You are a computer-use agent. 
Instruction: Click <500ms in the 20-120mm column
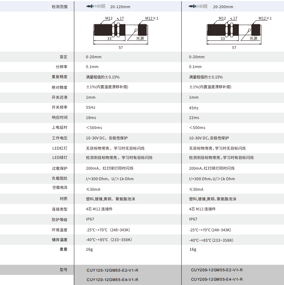pos(94,128)
